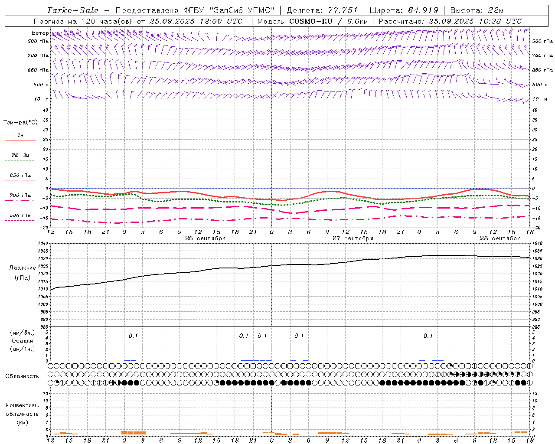555x444 pixels.
Task: Select the "(км)" unit under convective cloudiness
Action: pos(22,422)
